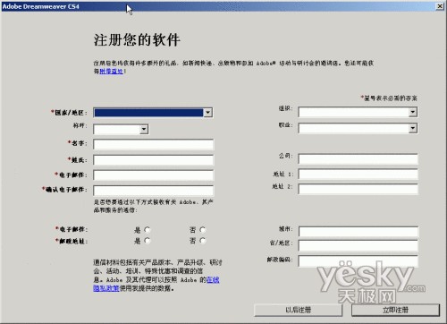Close the Adobe Dreamweaver CS4 dialog

(440, 6)
